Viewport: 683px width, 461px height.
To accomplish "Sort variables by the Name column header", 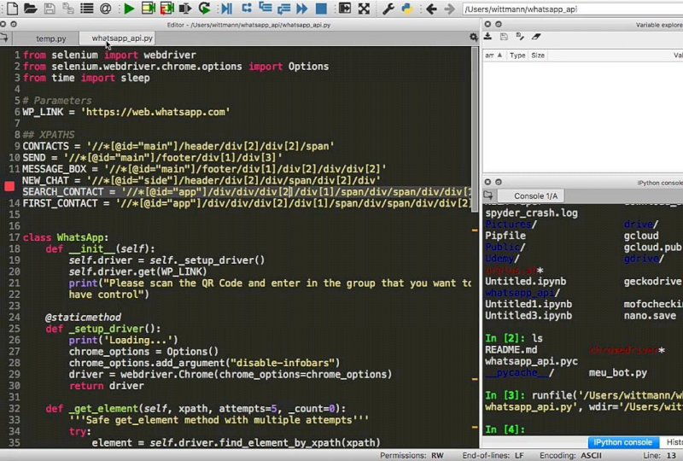I will pyautogui.click(x=491, y=55).
